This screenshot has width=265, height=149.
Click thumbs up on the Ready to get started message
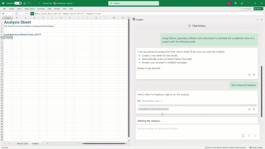249,75
